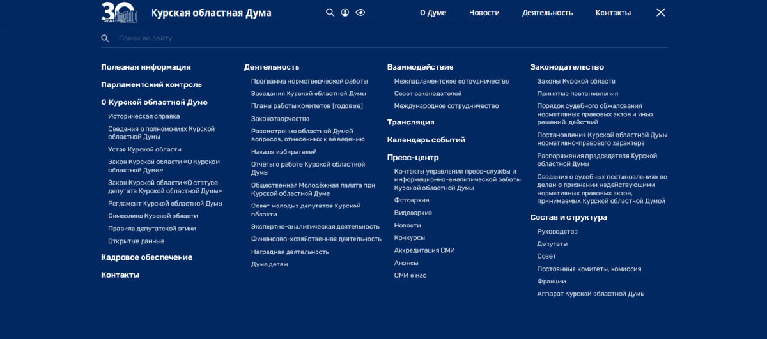Open 'Устав Курской области' link
767x339 pixels.
(144, 149)
